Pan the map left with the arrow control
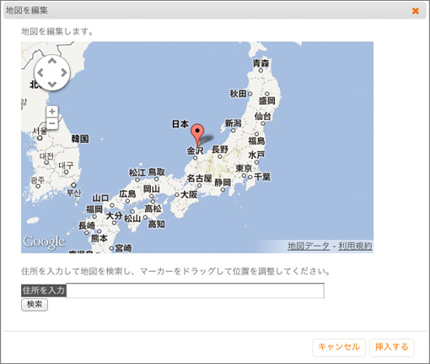Viewport: 430px width, 364px height. pos(40,73)
